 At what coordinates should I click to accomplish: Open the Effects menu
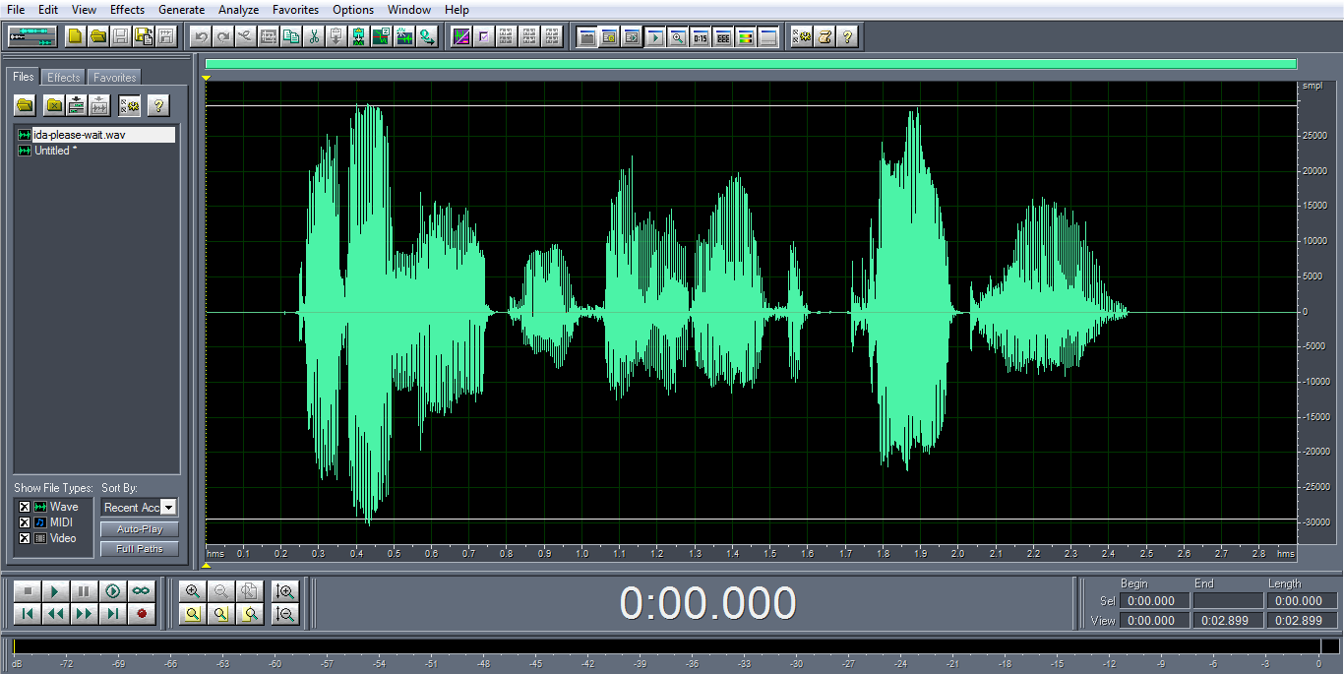(x=127, y=10)
